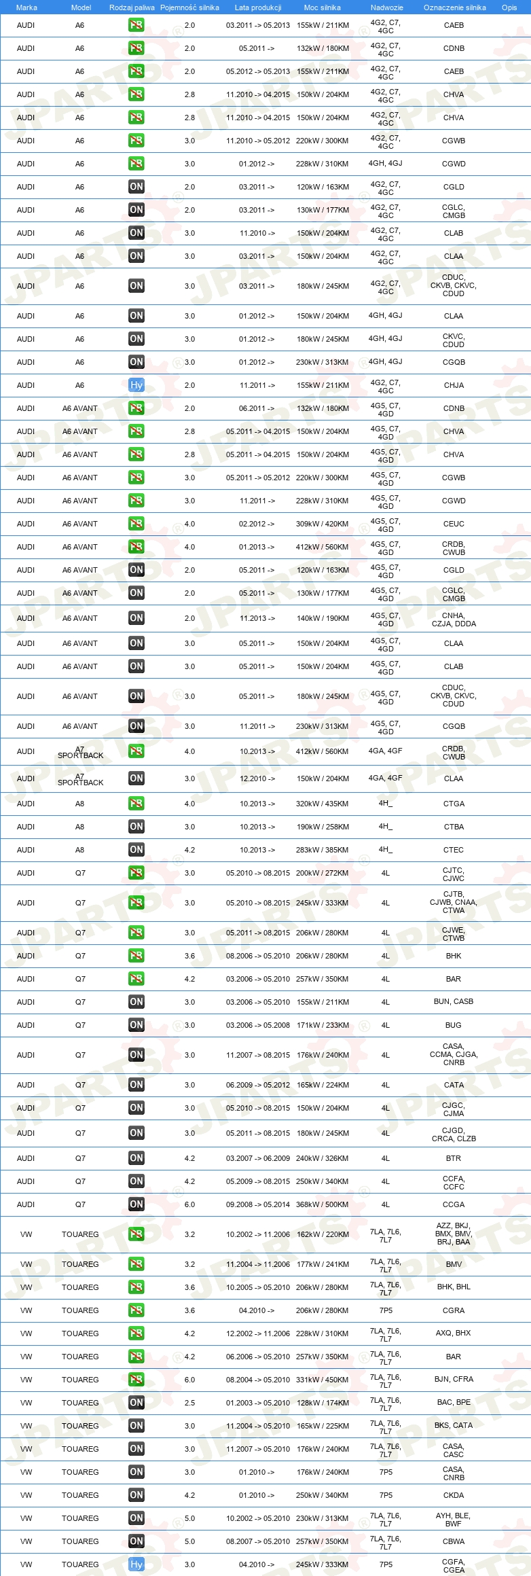Click the petrol icon in A6 Avant CEUC row

136,524
